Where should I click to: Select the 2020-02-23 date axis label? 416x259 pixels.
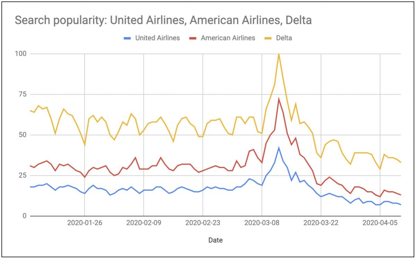click(203, 223)
